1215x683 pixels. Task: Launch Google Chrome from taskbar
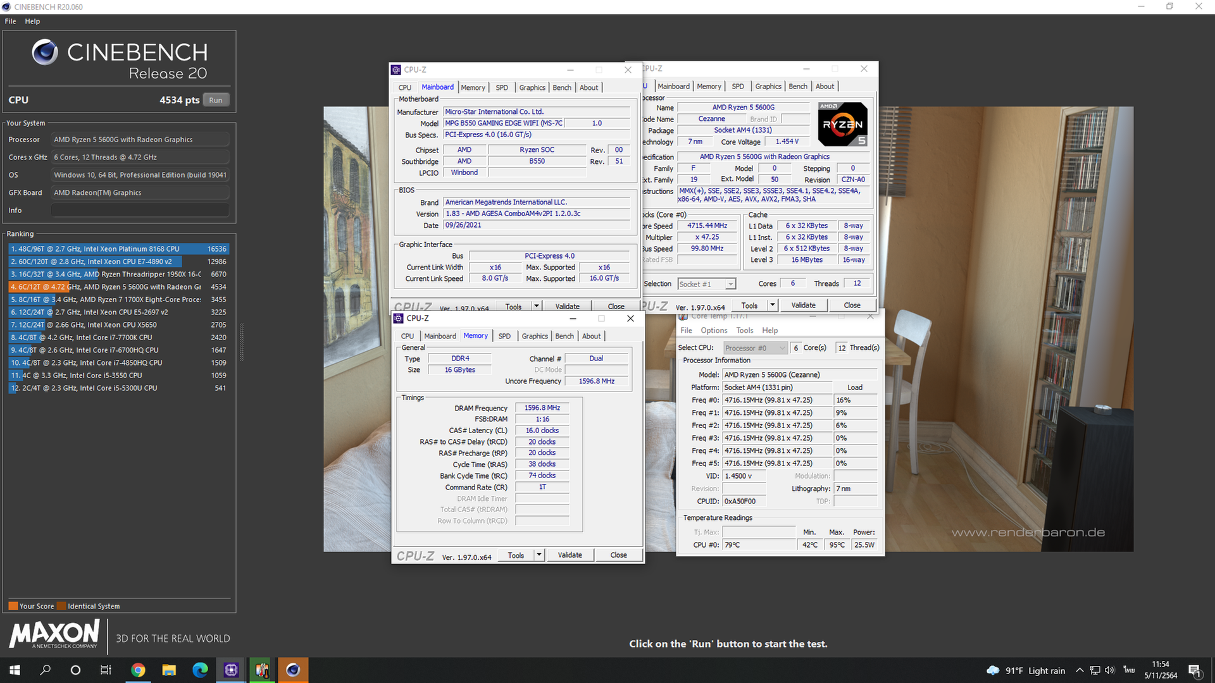pyautogui.click(x=138, y=670)
